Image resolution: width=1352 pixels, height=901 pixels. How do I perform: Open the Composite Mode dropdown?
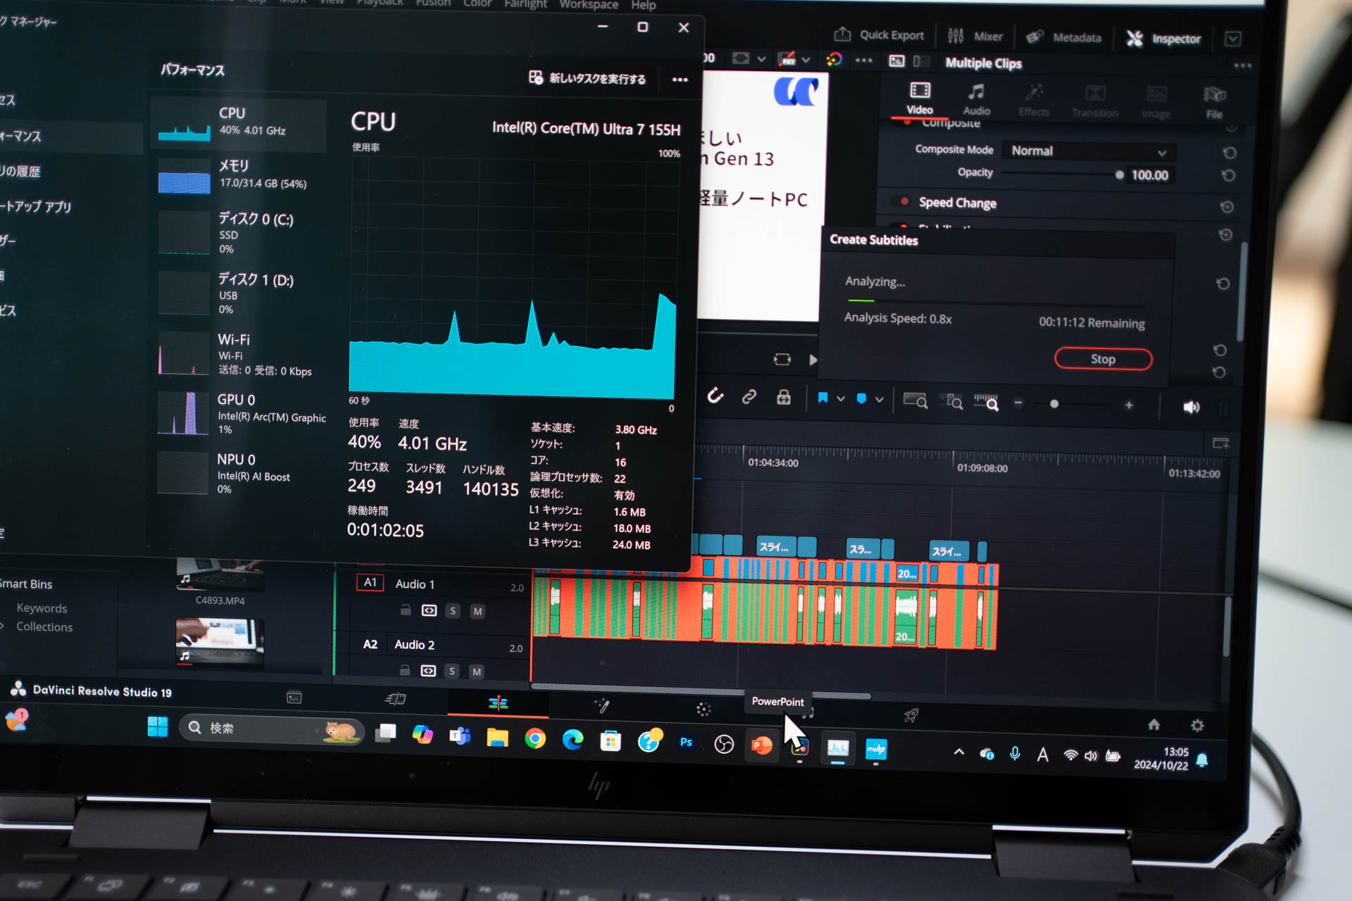pyautogui.click(x=1088, y=151)
